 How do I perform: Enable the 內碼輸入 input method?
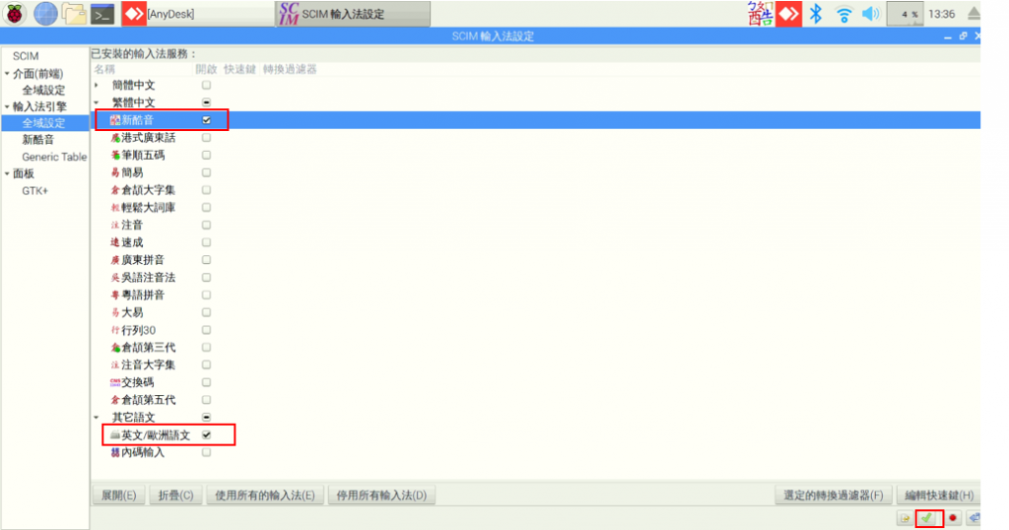point(206,452)
